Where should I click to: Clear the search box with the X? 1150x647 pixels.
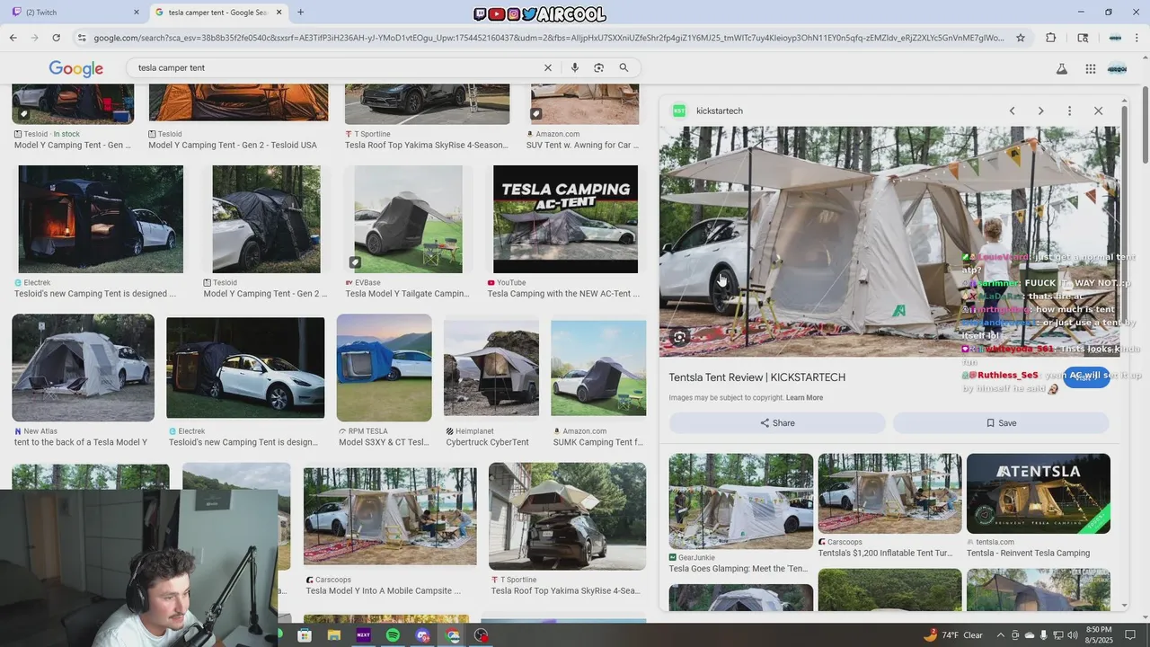tap(547, 67)
